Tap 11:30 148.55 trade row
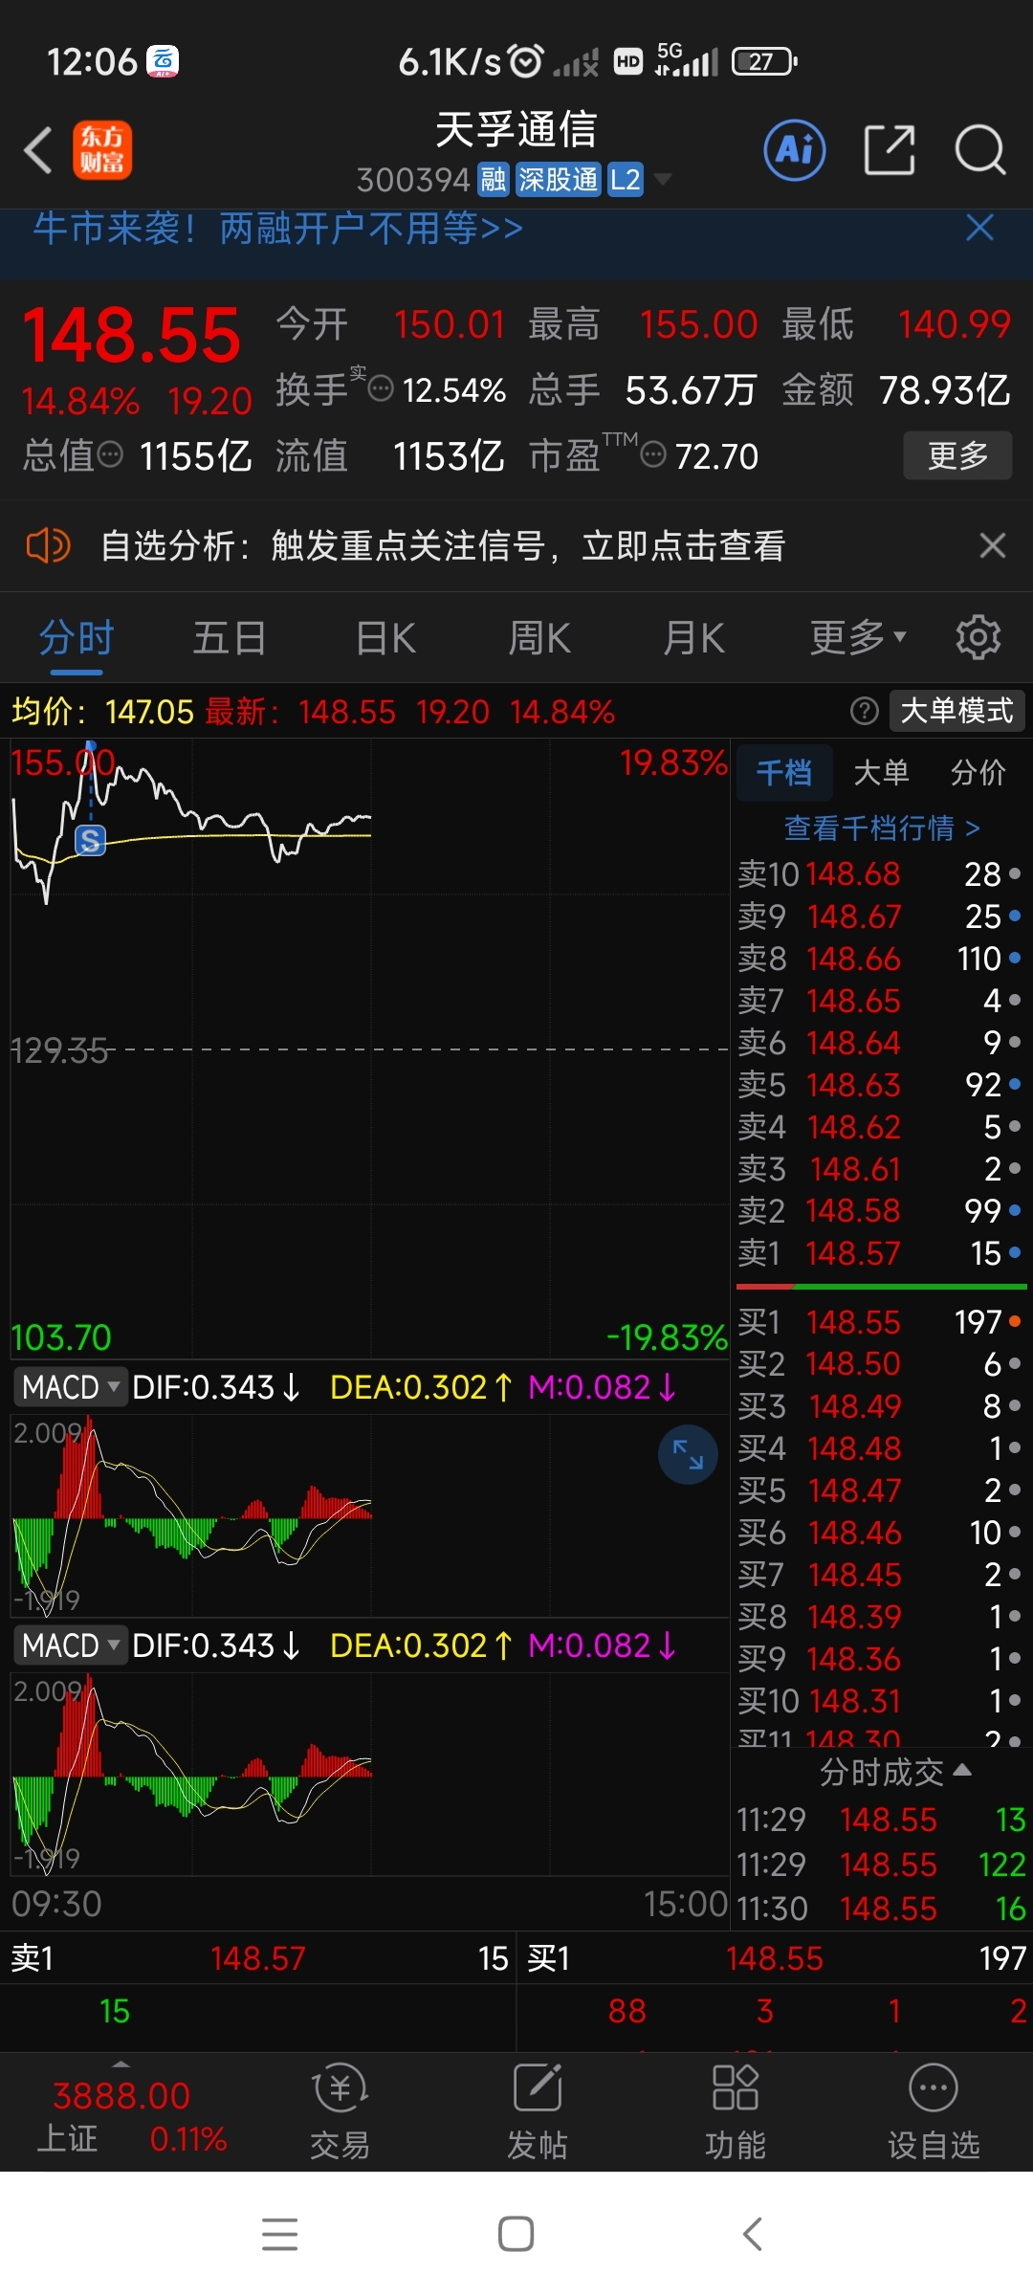1033x2296 pixels. tap(881, 1909)
